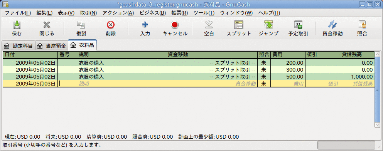
Task: Click the 閉じる (Close) toolbar icon
Action: coord(46,25)
